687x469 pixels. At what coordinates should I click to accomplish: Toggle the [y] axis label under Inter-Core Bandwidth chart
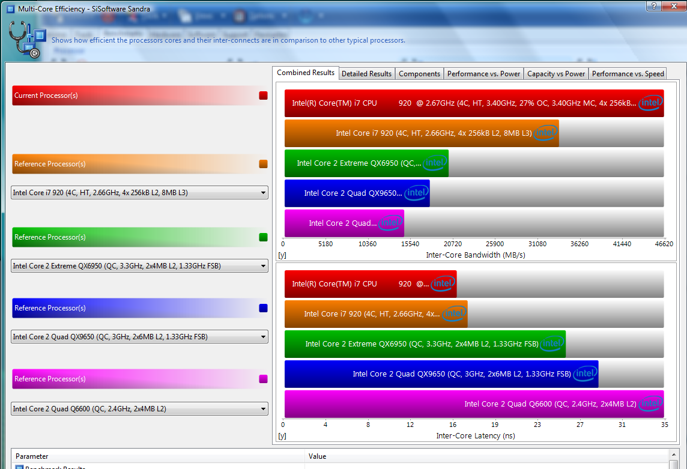(x=282, y=255)
